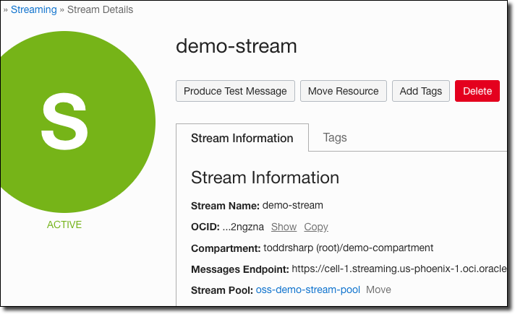Switch to the Tags tab
Screen dimensions: 515x314
[335, 137]
